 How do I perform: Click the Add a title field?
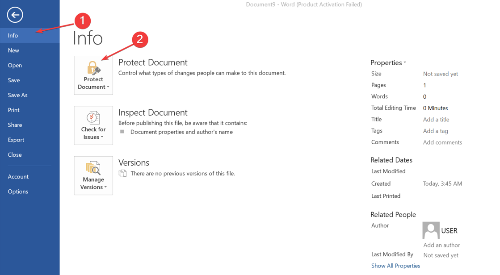pyautogui.click(x=436, y=120)
